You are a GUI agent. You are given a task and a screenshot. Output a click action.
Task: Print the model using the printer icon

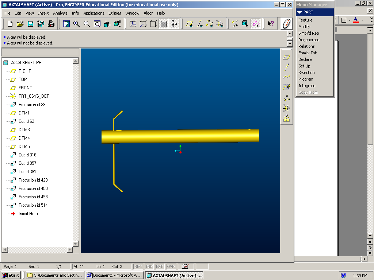[x=51, y=24]
